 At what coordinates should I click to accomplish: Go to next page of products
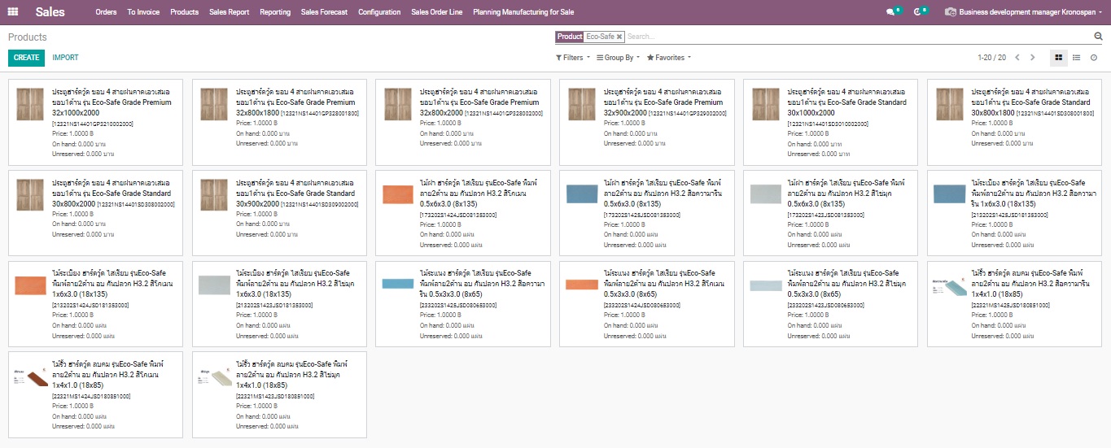1033,58
